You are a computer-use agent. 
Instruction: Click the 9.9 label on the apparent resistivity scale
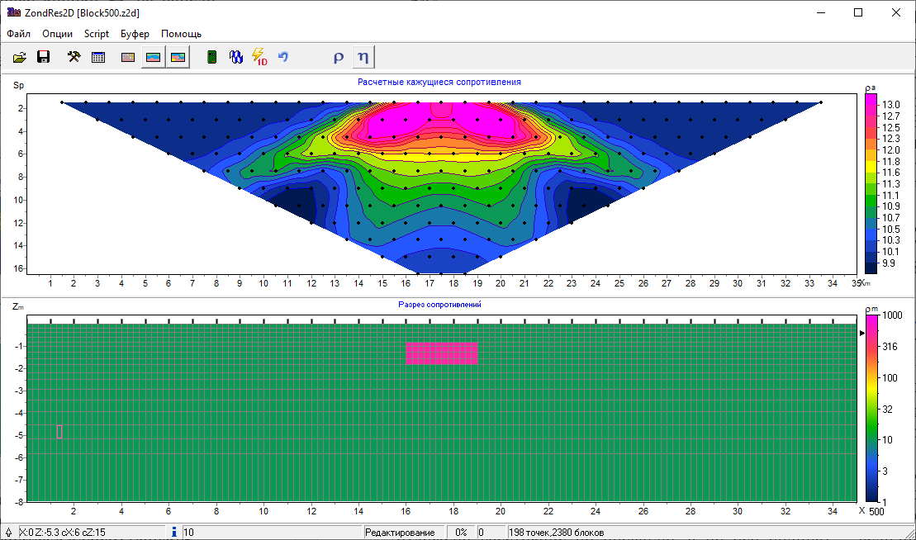tap(889, 263)
